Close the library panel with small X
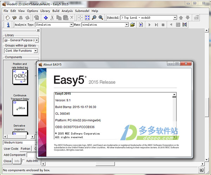The width and height of the screenshot is (211, 175). (x=38, y=30)
